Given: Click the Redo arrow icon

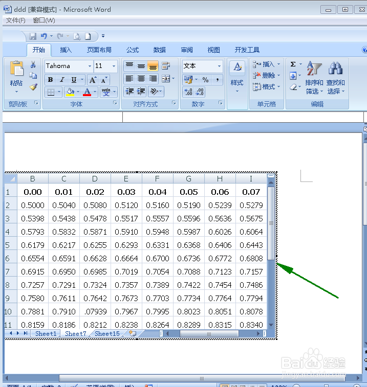Looking at the screenshot, I should [60, 36].
